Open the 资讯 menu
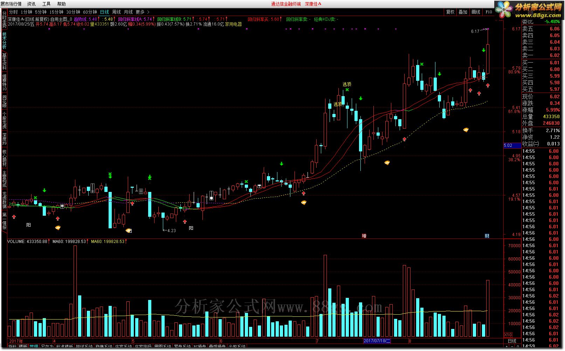Screen dimensions: 565x351 pos(31,4)
